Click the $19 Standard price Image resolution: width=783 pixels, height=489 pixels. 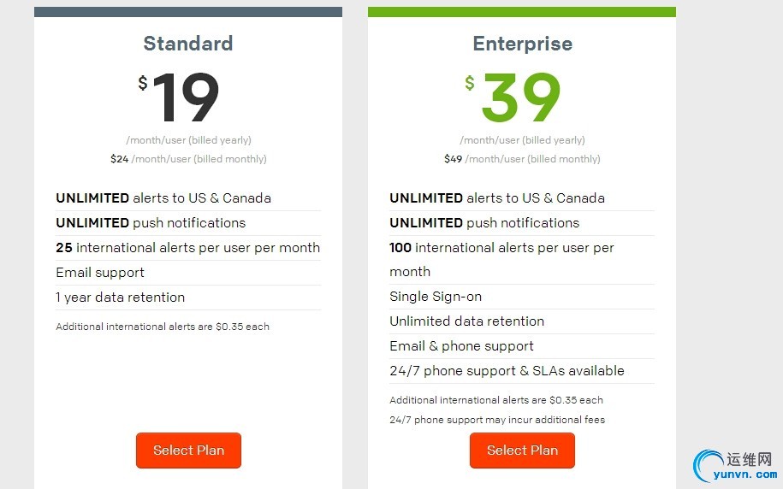click(178, 97)
